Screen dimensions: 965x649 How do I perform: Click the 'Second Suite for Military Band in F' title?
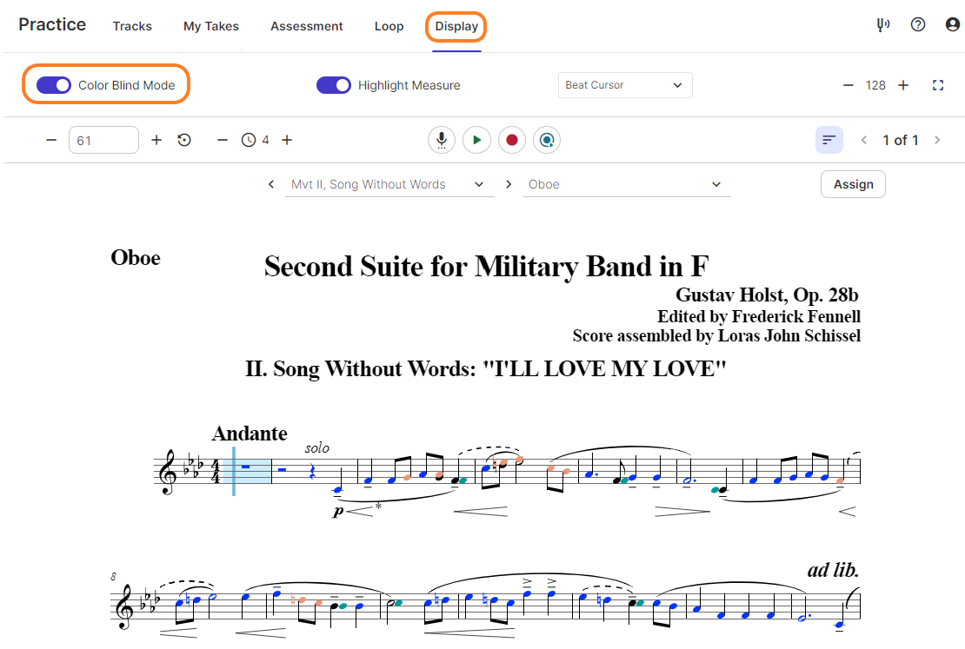[x=486, y=267]
